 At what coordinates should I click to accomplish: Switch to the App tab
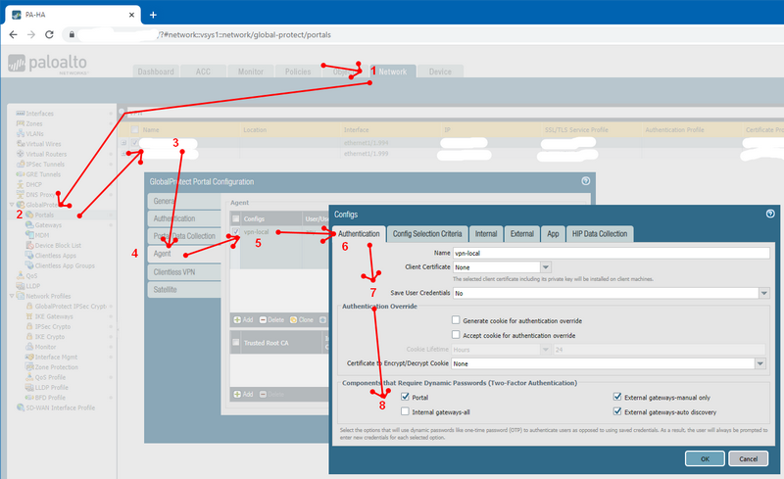tap(553, 233)
